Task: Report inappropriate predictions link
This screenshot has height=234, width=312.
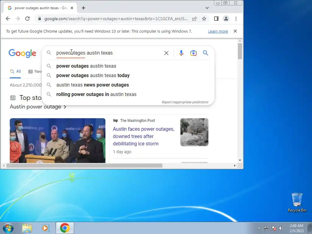Action: (x=185, y=102)
